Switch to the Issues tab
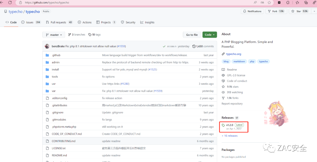The width and height of the screenshot is (317, 162). [31, 22]
